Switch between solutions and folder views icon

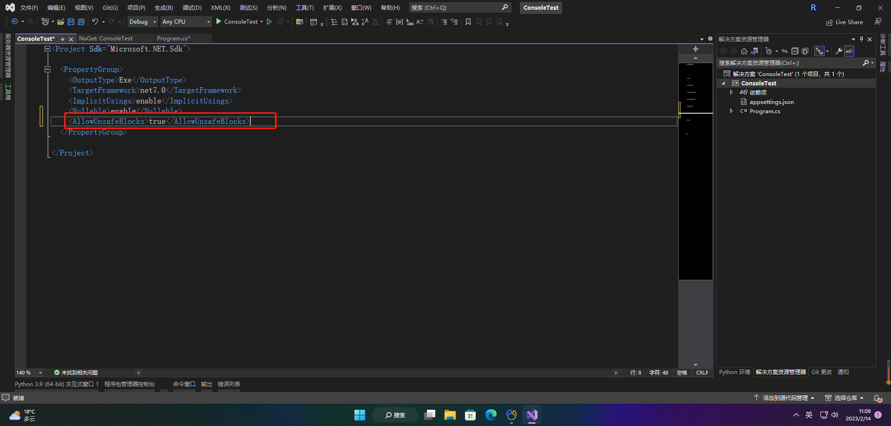[754, 51]
